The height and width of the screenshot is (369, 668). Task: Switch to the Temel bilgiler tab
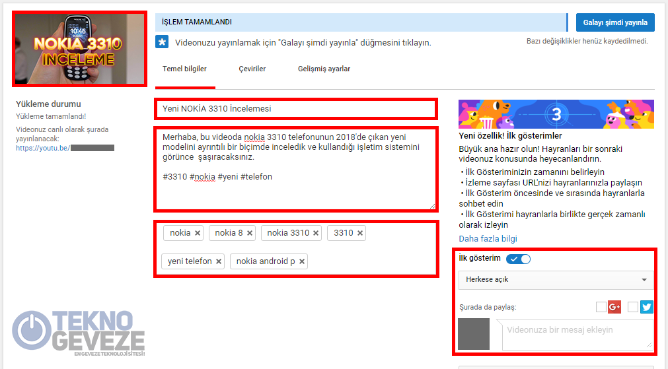(184, 69)
